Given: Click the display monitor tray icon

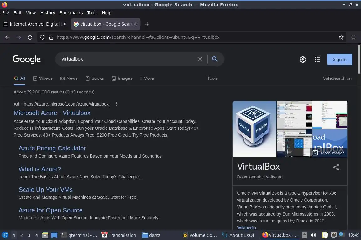Looking at the screenshot, I should click(333, 235).
